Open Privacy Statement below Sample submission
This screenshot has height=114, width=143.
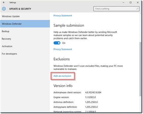pos(63,49)
